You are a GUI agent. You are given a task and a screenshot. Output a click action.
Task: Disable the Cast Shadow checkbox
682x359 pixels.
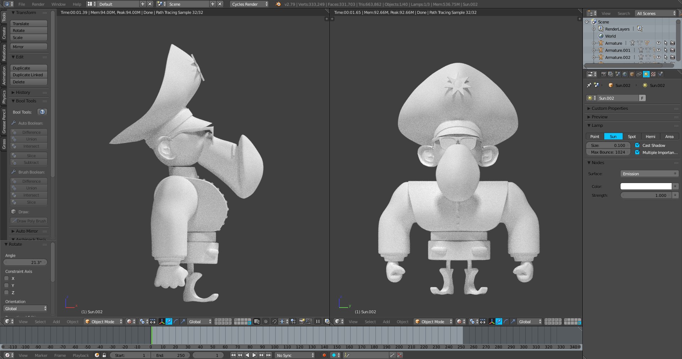pos(637,145)
